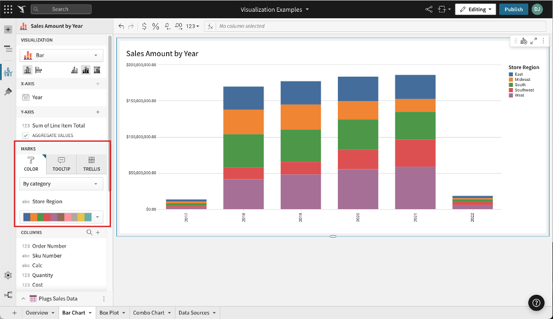Switch to the Box Plot tab

click(x=109, y=313)
